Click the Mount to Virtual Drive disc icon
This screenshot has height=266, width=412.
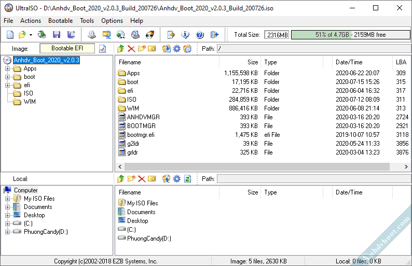click(120, 35)
